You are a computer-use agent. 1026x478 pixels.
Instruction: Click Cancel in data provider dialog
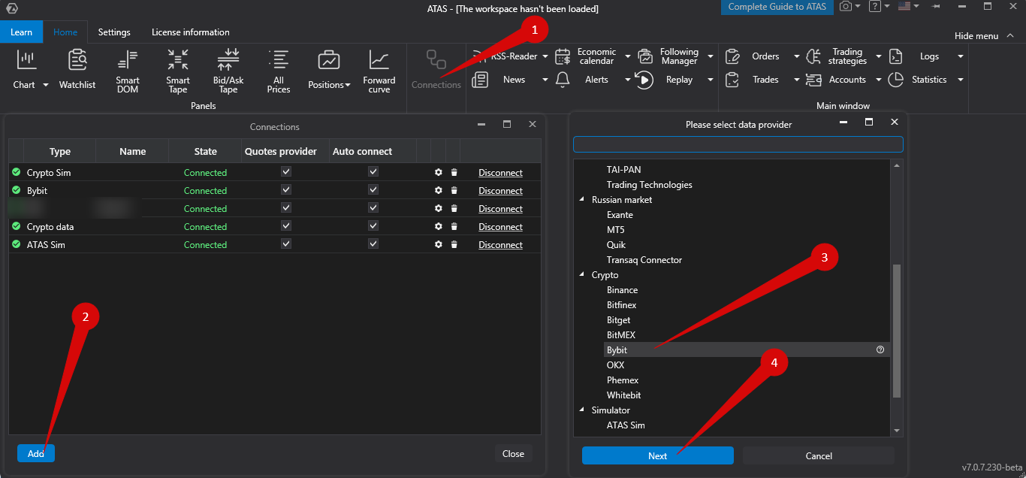pyautogui.click(x=819, y=455)
